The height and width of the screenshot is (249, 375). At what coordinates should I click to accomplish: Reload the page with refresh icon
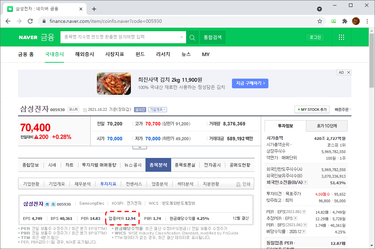pyautogui.click(x=30, y=21)
